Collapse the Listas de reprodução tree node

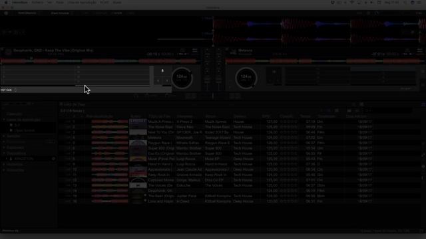point(4,119)
